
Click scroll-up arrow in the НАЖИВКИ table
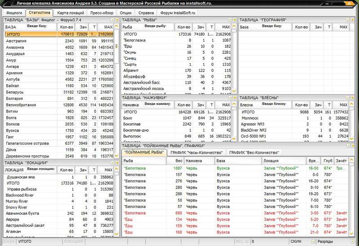pos(234,104)
